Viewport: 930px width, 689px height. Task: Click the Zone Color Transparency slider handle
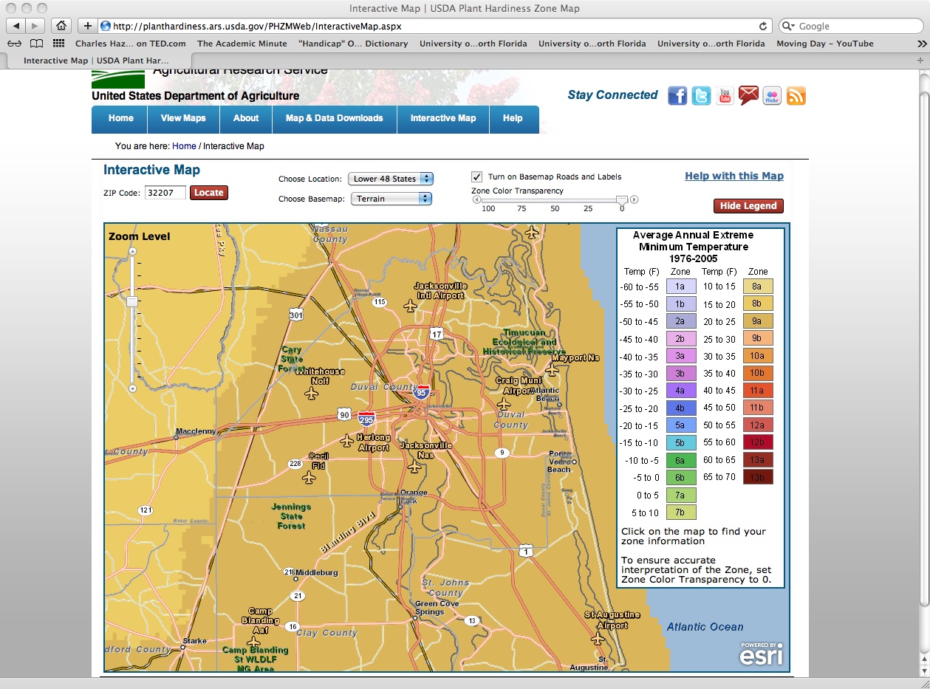point(622,199)
